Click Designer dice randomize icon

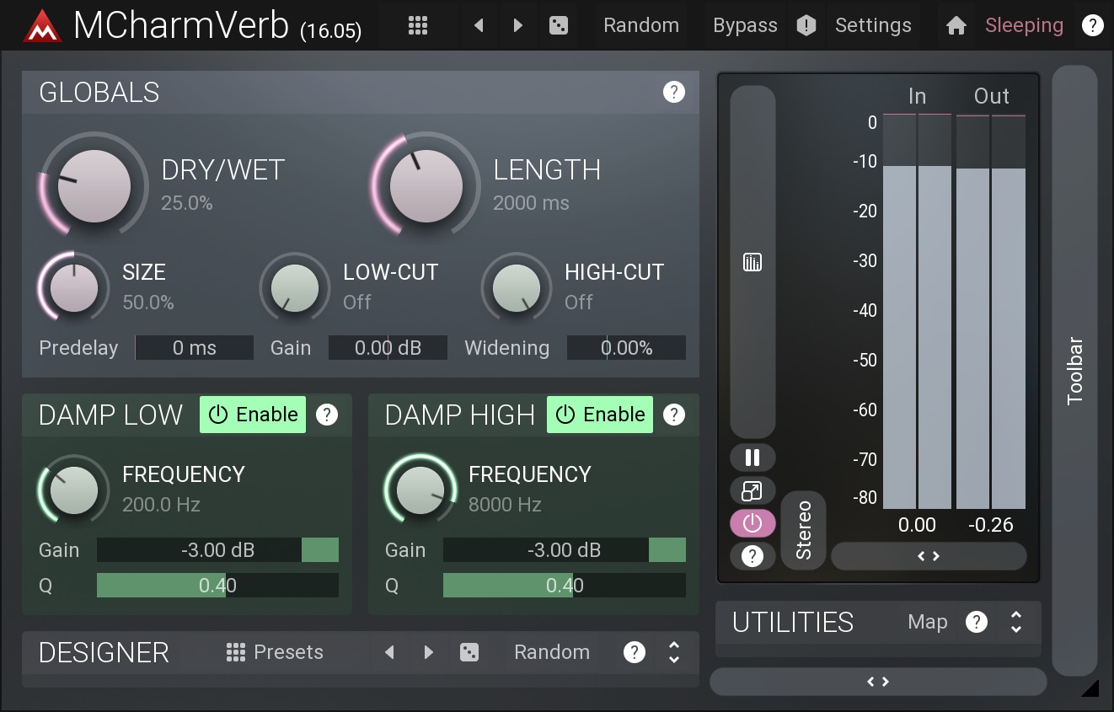coord(469,652)
